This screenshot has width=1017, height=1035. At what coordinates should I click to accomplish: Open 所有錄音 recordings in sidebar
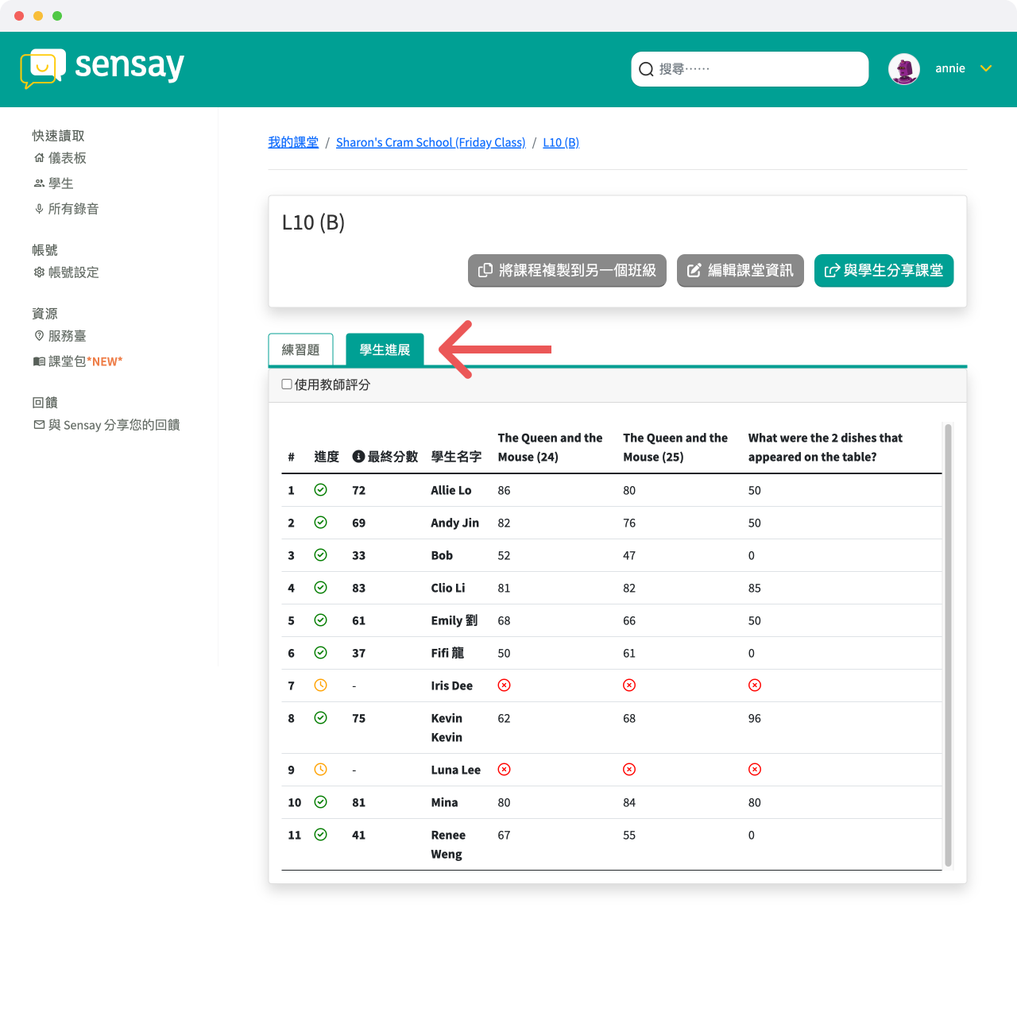coord(67,209)
